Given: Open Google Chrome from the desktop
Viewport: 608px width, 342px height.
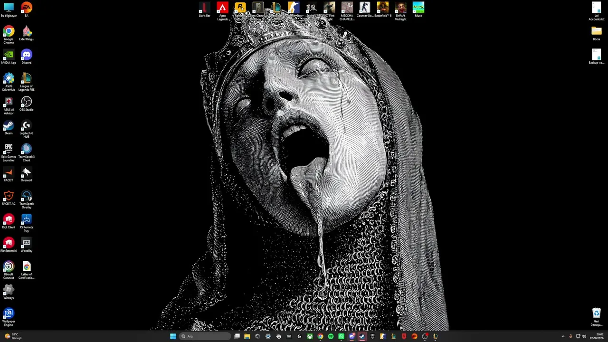Looking at the screenshot, I should (x=9, y=35).
